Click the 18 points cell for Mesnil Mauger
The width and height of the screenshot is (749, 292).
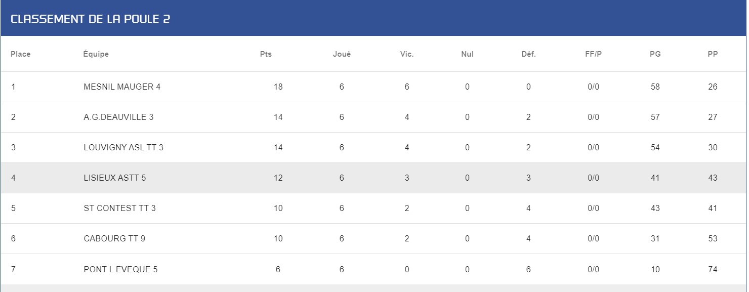tap(278, 87)
